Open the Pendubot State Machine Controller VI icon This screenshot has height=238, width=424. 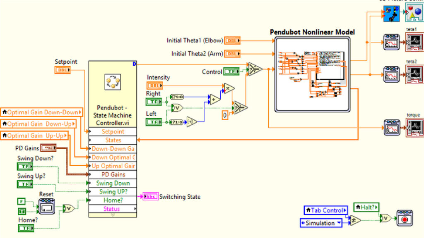pos(112,83)
